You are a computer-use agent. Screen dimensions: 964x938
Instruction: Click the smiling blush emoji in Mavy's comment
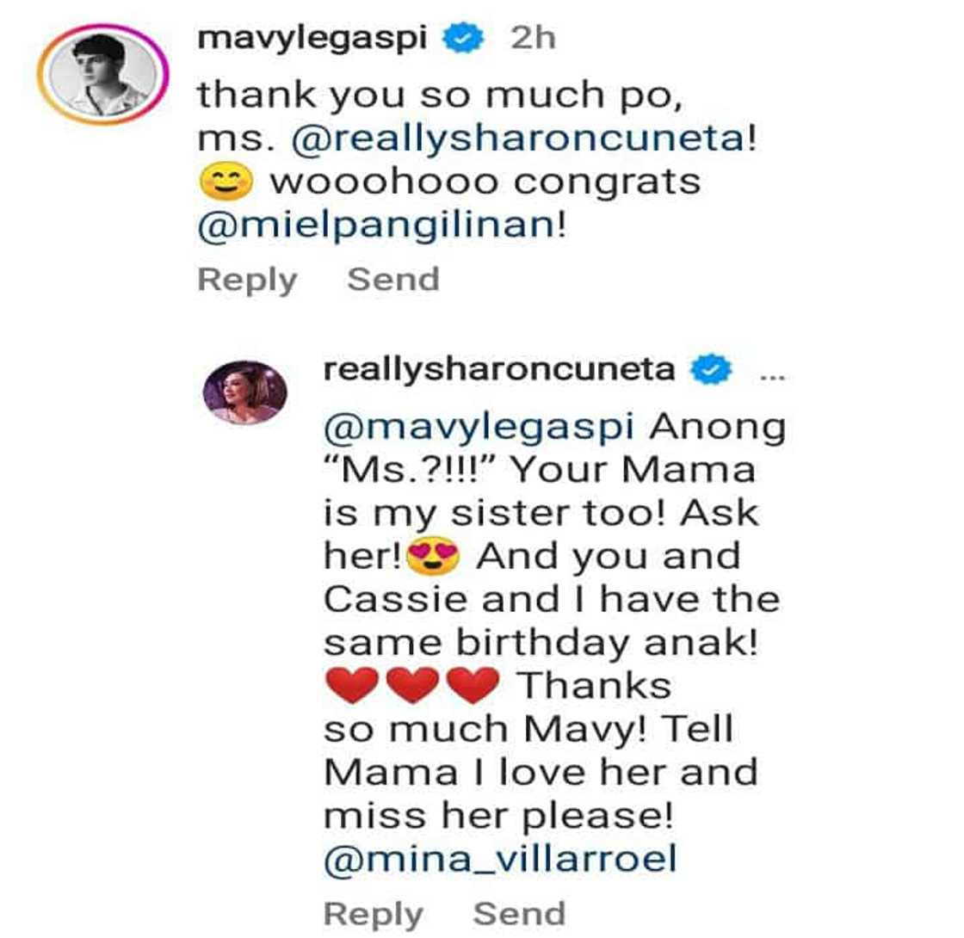point(226,182)
